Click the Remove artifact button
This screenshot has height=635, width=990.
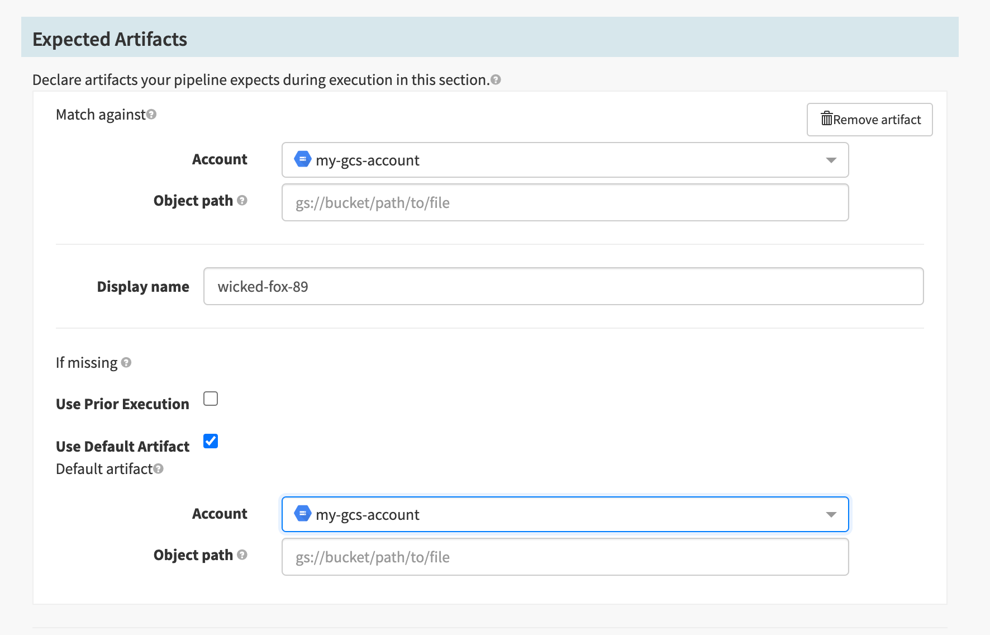(x=869, y=119)
